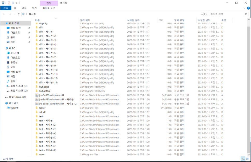Sort by the 크기 column header

coord(161,20)
